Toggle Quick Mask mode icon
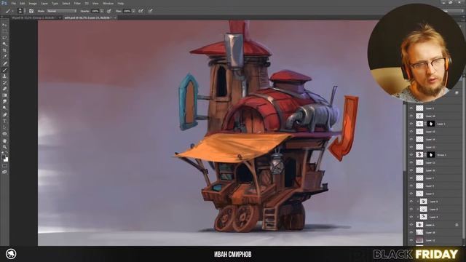466x262 pixels. [4, 166]
